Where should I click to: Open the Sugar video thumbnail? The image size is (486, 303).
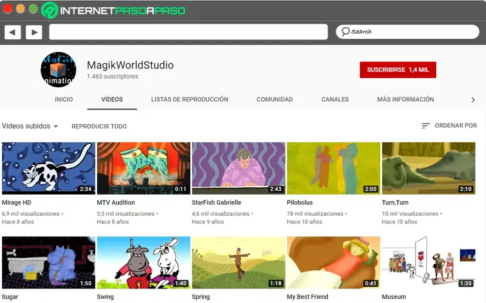coord(49,262)
